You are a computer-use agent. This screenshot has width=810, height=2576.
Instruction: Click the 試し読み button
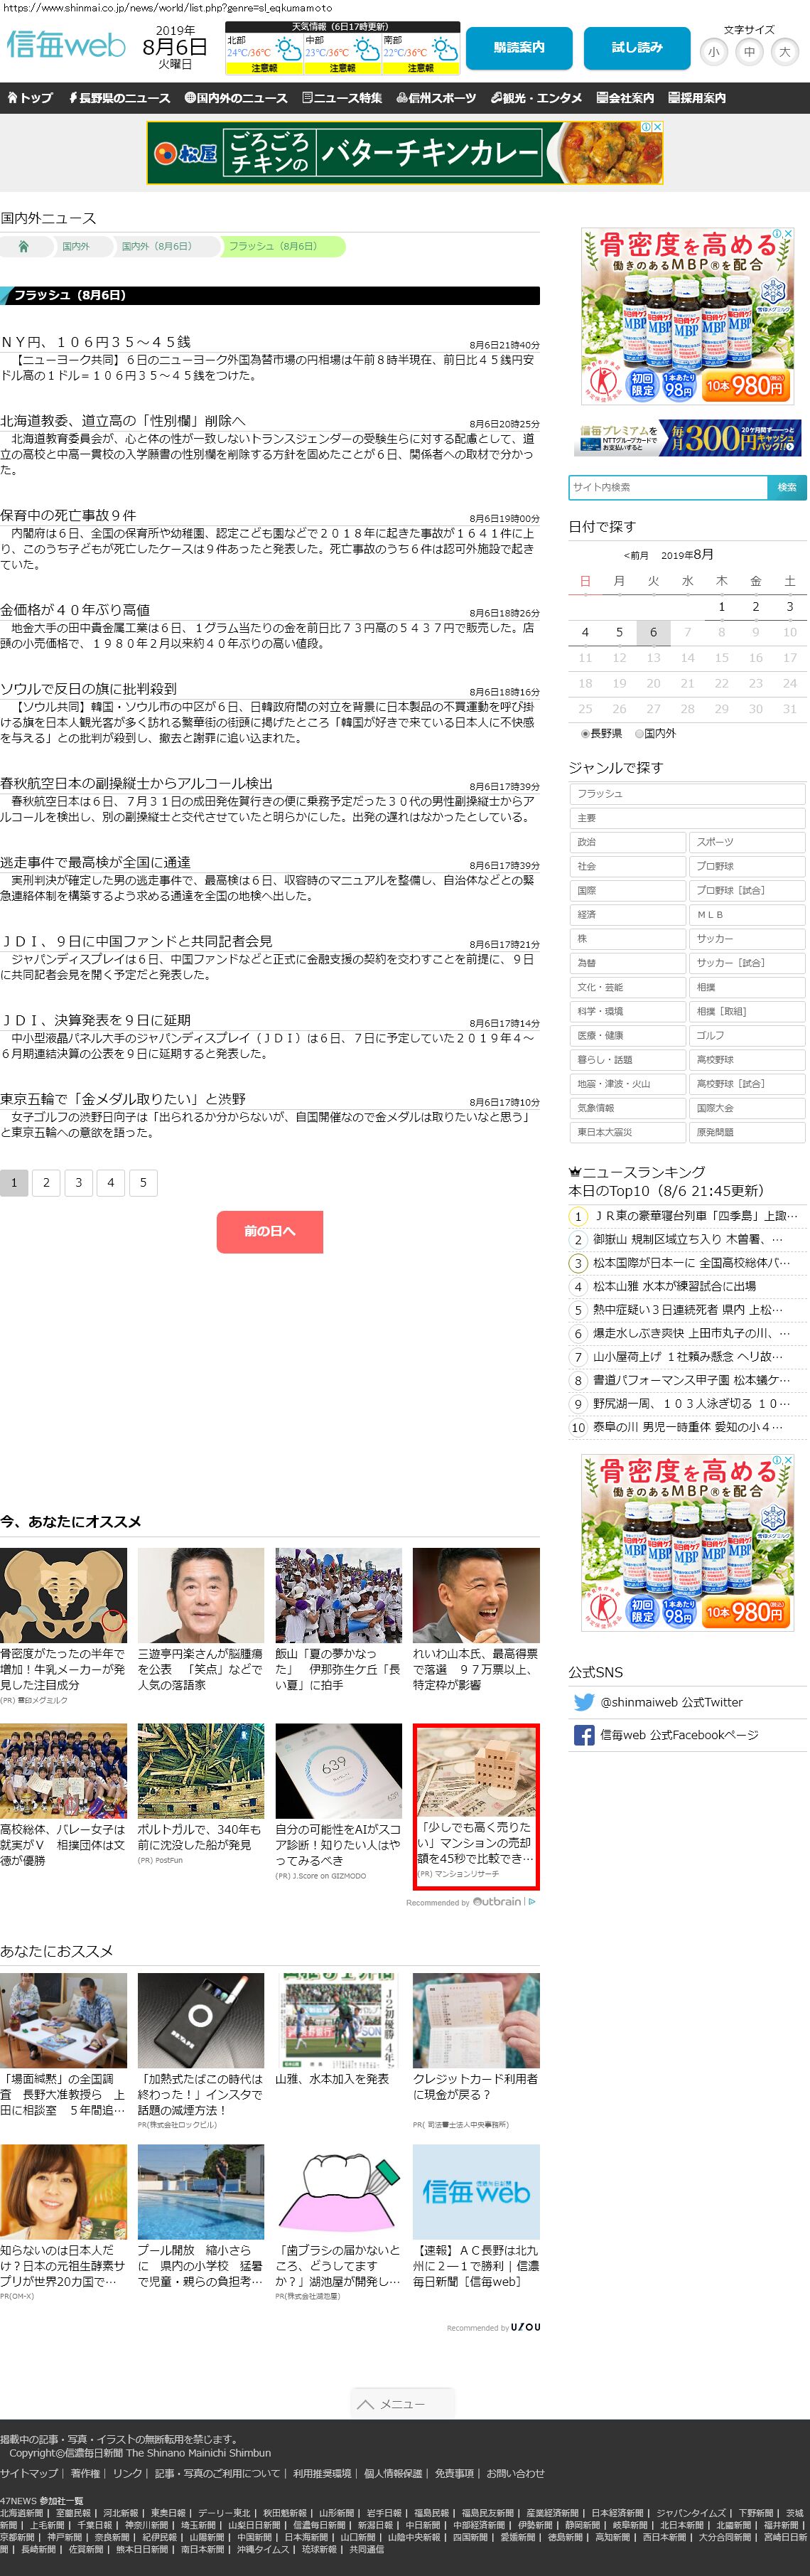[x=637, y=47]
